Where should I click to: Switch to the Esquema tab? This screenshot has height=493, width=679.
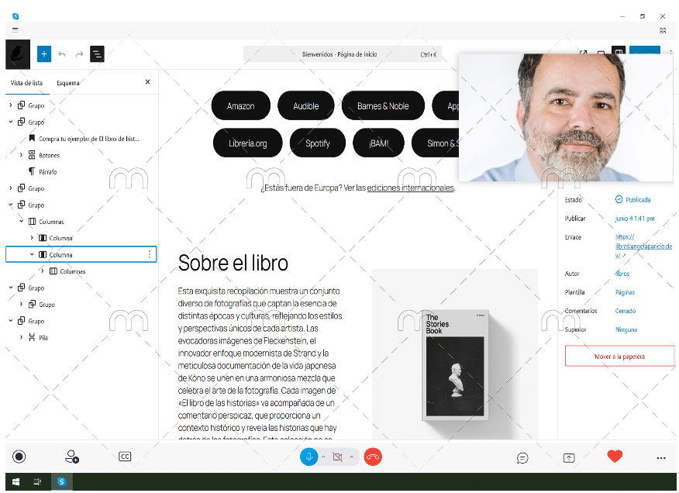(x=68, y=83)
